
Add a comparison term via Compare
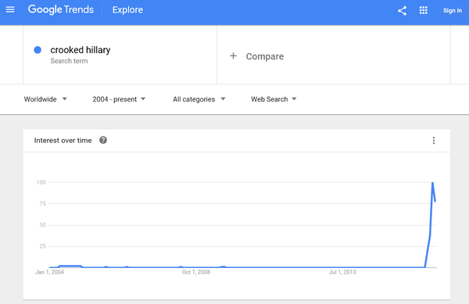point(265,56)
